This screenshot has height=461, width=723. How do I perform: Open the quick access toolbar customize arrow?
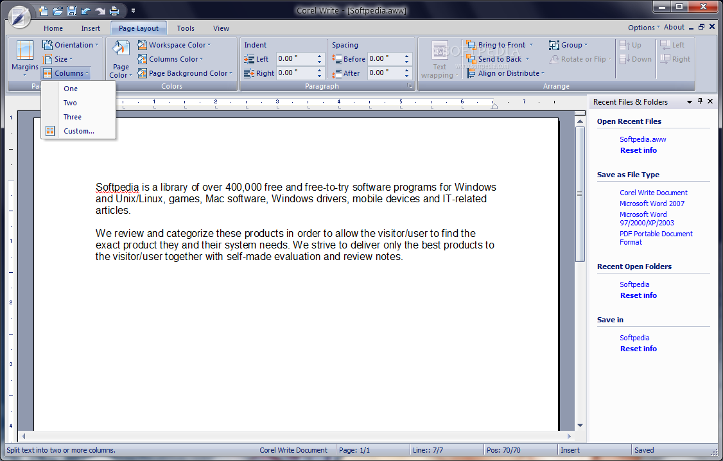tap(133, 11)
